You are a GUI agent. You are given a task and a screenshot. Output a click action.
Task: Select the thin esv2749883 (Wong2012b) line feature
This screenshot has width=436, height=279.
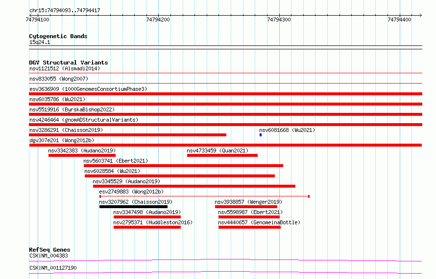point(204,196)
